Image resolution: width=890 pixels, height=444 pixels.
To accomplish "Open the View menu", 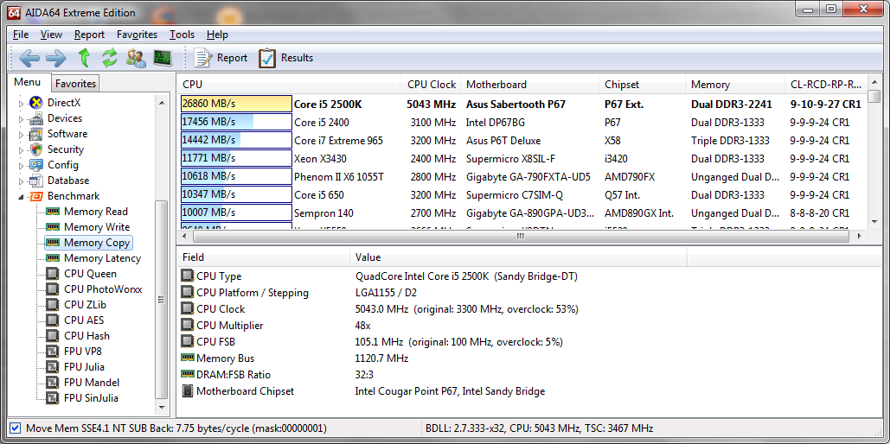I will (x=52, y=35).
